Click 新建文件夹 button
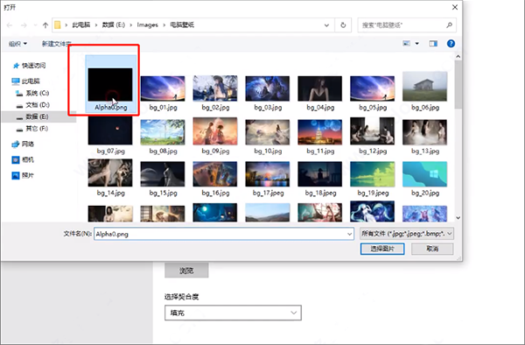This screenshot has height=345, width=525. [56, 44]
